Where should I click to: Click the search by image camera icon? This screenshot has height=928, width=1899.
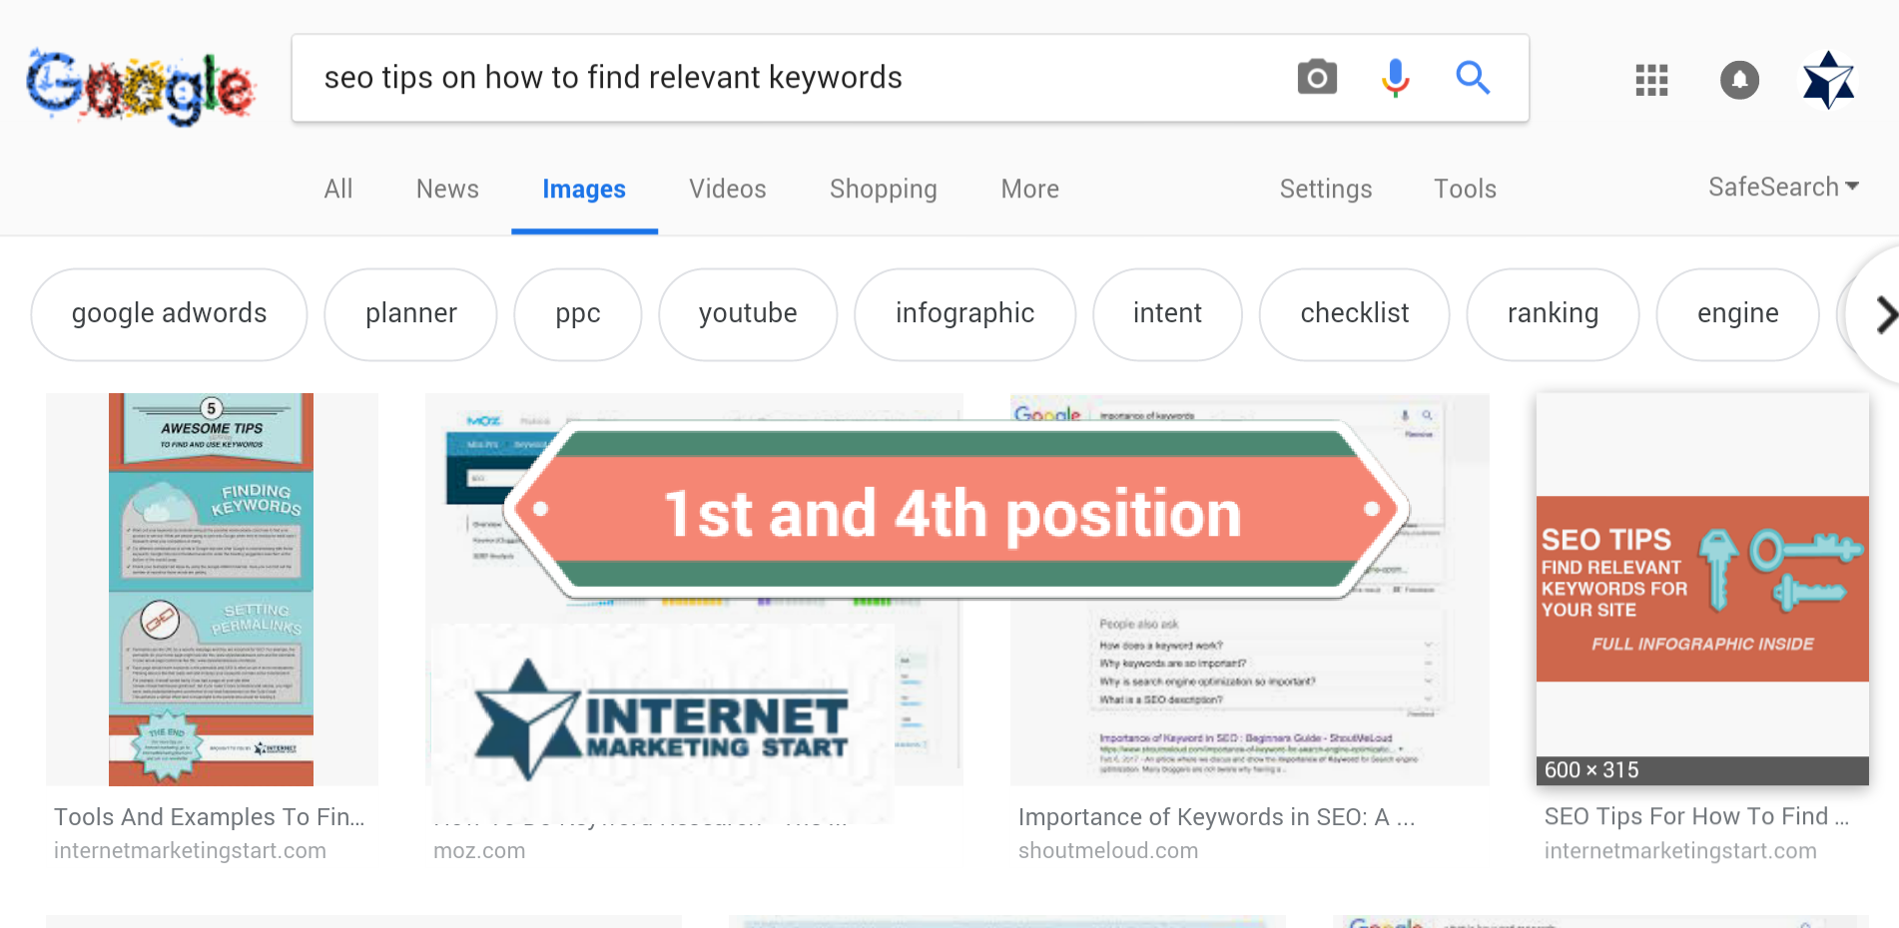coord(1317,77)
